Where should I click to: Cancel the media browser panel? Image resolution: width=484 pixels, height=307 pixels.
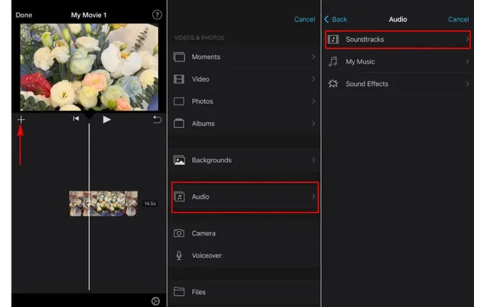tap(304, 19)
